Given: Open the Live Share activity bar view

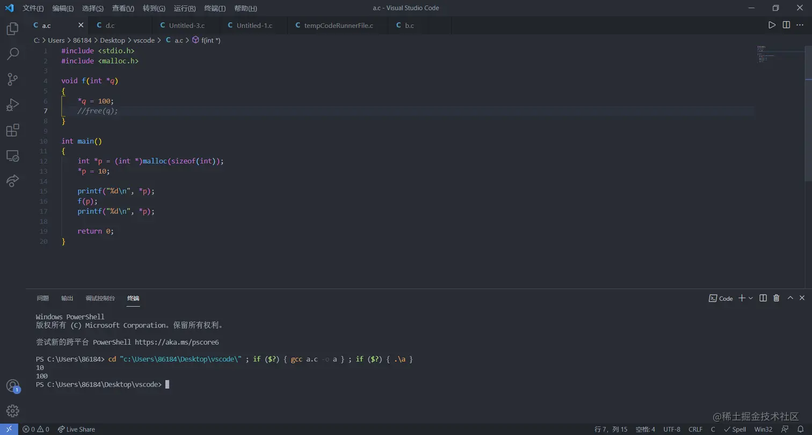Looking at the screenshot, I should click(x=12, y=181).
